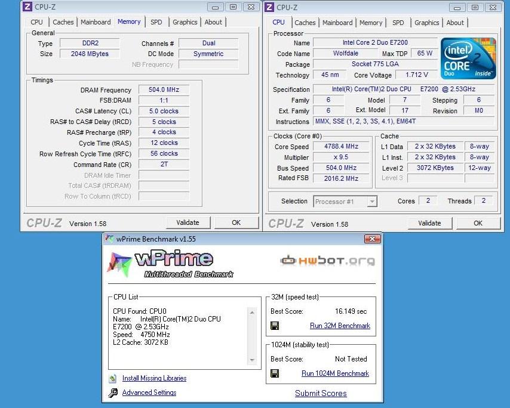Click the Row Refresh Cycle Time value 56 clocks

click(164, 153)
